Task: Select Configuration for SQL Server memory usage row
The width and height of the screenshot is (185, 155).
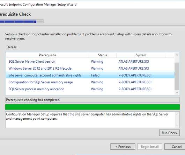Action: pyautogui.click(x=90, y=82)
